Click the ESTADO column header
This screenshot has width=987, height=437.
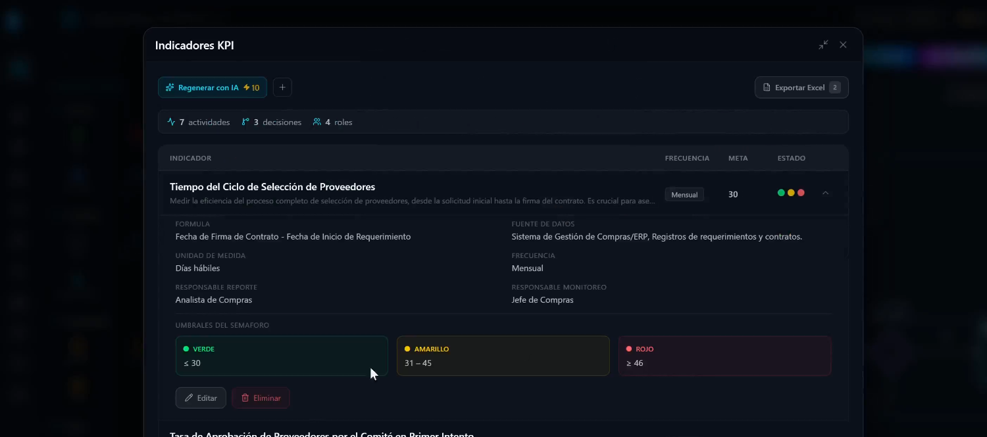[x=792, y=158]
